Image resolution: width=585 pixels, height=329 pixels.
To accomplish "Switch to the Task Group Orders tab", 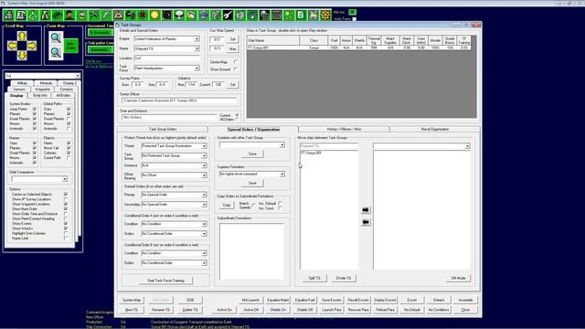I will point(163,129).
